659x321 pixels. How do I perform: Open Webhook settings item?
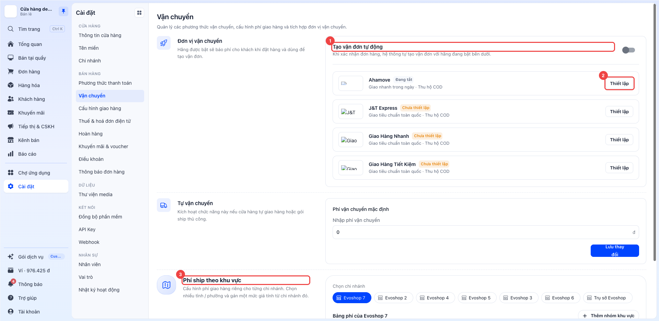[x=110, y=242]
